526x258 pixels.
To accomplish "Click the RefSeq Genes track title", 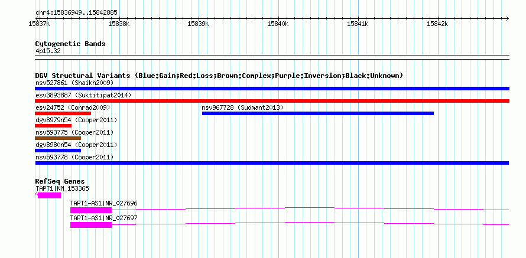I will 60,182.
